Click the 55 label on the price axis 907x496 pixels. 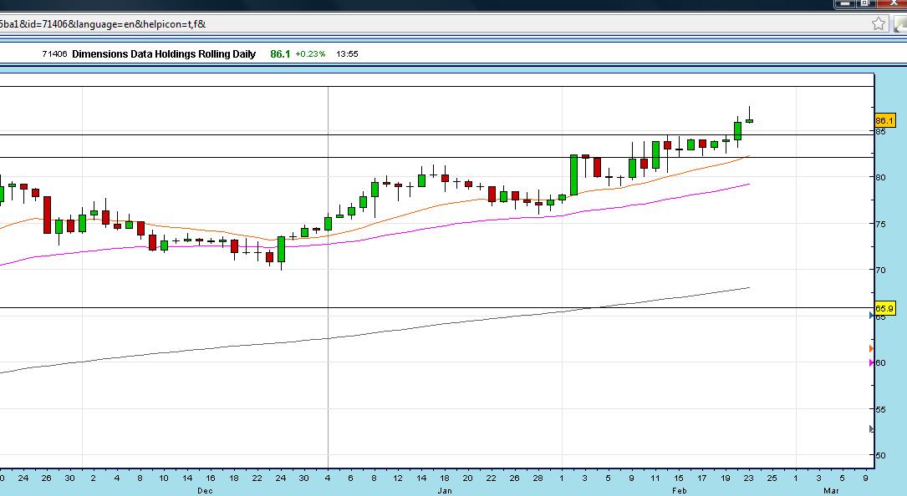(x=880, y=409)
